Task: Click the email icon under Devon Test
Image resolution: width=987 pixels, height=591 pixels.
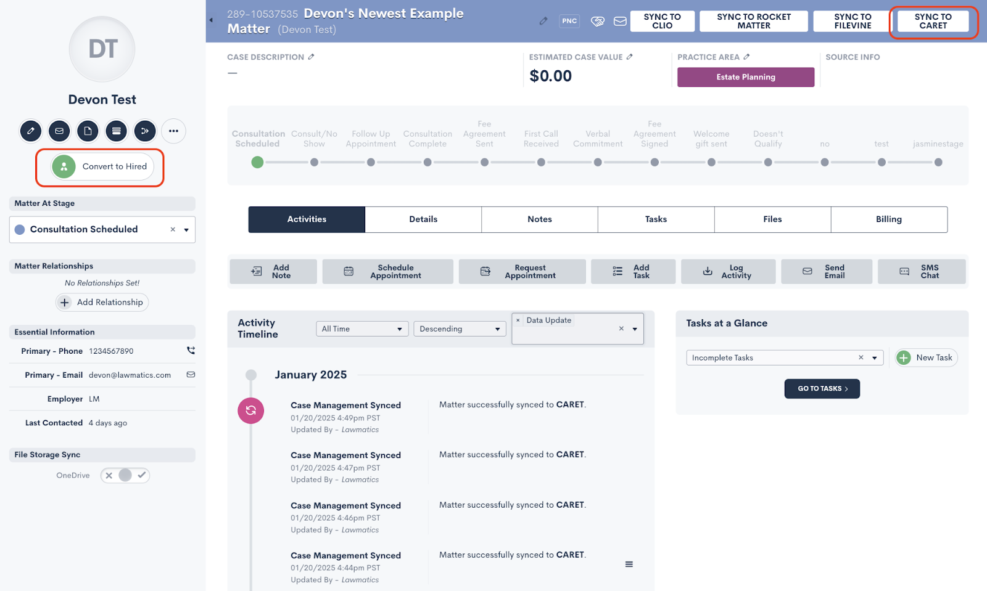Action: coord(59,131)
